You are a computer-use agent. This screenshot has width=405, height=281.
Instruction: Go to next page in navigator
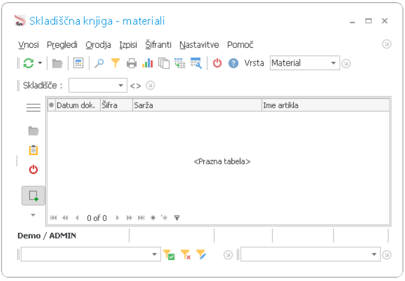click(129, 218)
